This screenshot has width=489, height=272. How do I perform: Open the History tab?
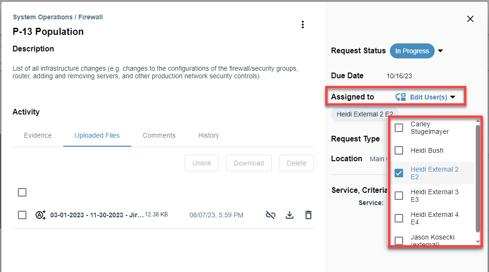[x=209, y=135]
